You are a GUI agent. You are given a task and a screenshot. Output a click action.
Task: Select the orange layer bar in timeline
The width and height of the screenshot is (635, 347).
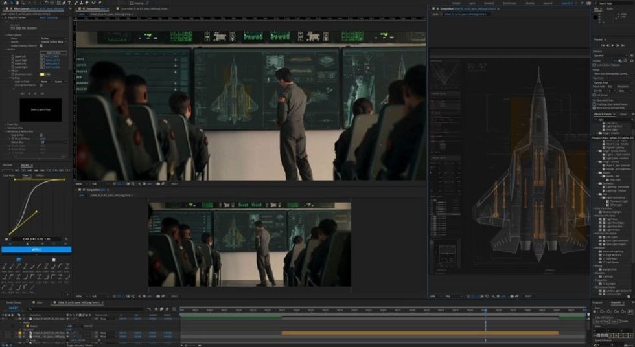point(420,333)
